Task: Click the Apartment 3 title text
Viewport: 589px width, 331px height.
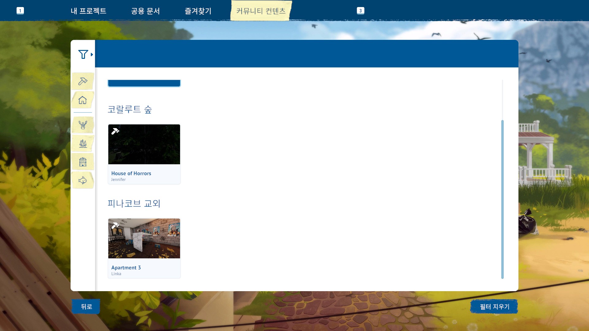Action: (x=126, y=268)
